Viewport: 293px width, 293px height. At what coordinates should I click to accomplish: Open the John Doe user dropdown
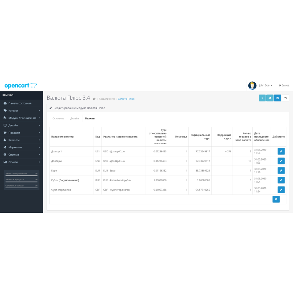[266, 85]
